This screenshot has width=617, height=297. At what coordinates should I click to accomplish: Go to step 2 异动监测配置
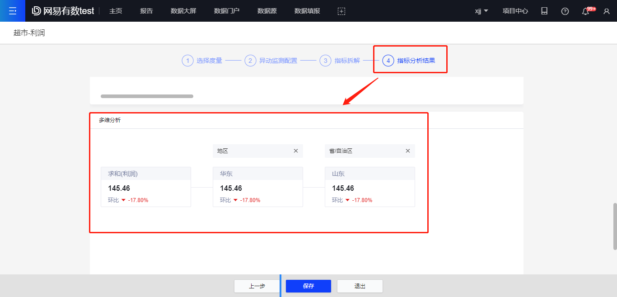271,61
